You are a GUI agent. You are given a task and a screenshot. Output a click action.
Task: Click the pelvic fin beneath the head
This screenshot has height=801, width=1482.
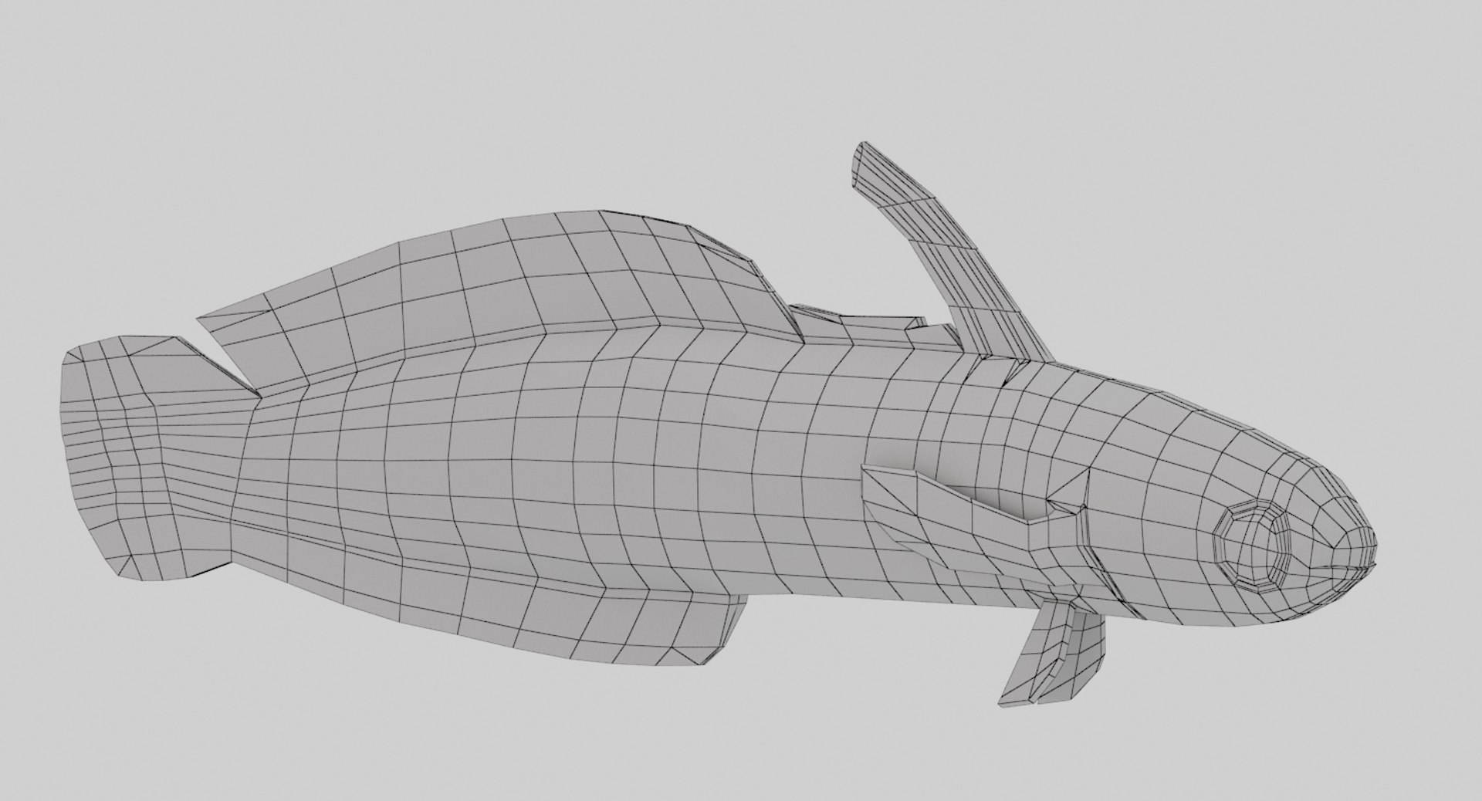[x=1054, y=651]
